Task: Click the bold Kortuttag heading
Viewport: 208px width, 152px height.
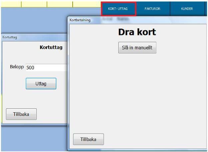Action: 51,47
